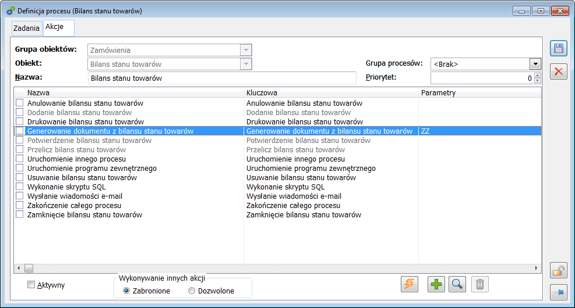This screenshot has width=575, height=308.
Task: Check Uruchomienie innego procesu checkbox
Action: [x=19, y=159]
